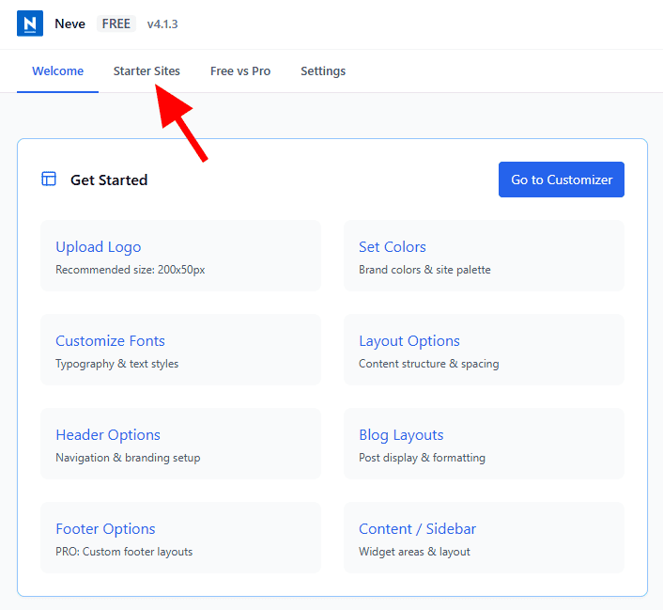Viewport: 663px width, 610px height.
Task: Click the Get Started heading text
Action: point(109,180)
